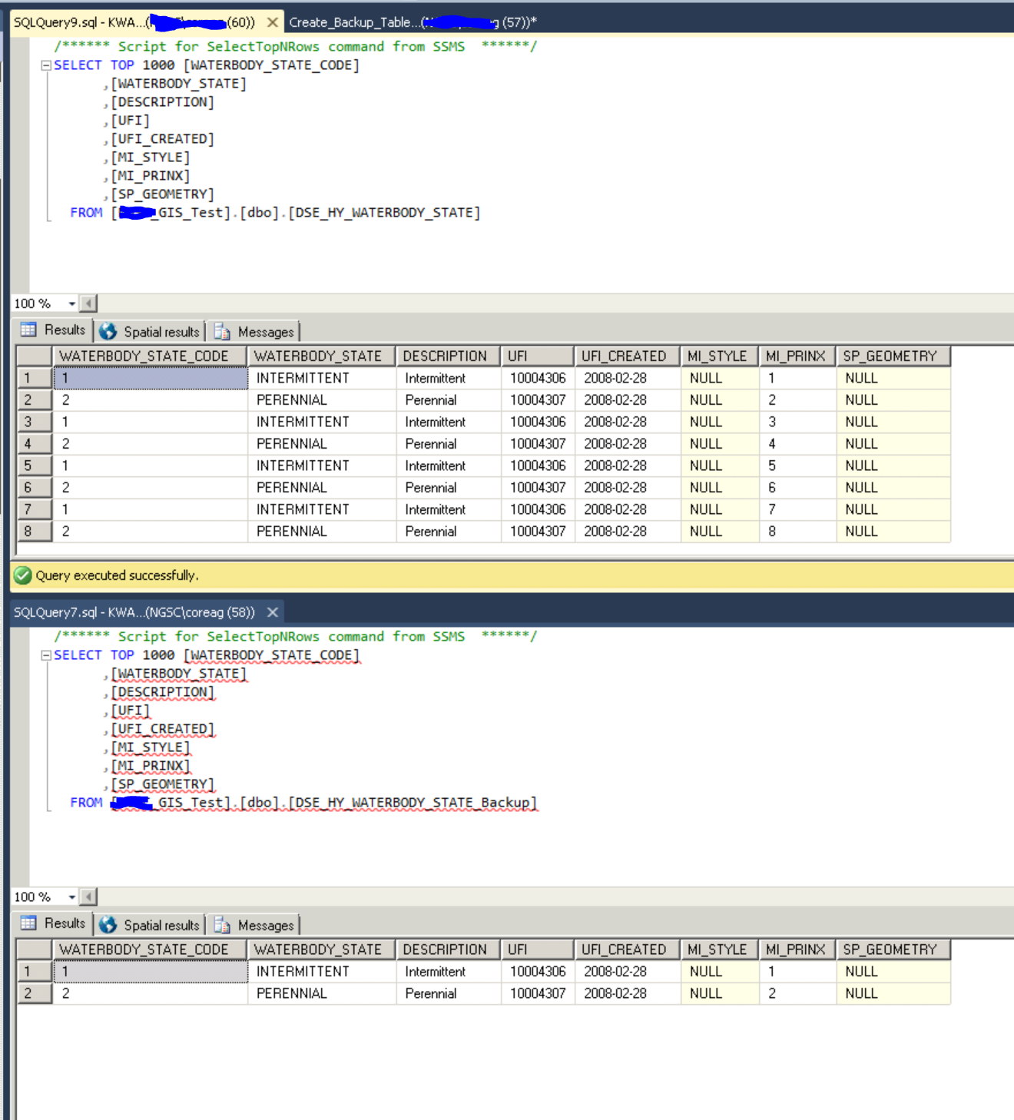This screenshot has width=1014, height=1120.
Task: Click 'Query executed successfully.' status text
Action: click(x=117, y=575)
